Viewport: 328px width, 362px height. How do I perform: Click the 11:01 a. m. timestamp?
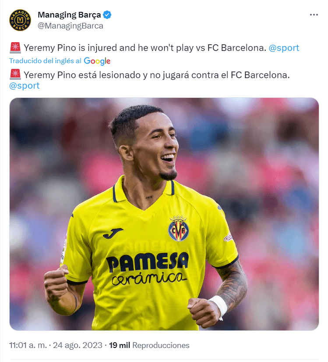[x=28, y=345]
